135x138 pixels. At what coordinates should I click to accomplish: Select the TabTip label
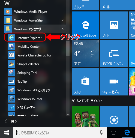point(22,82)
